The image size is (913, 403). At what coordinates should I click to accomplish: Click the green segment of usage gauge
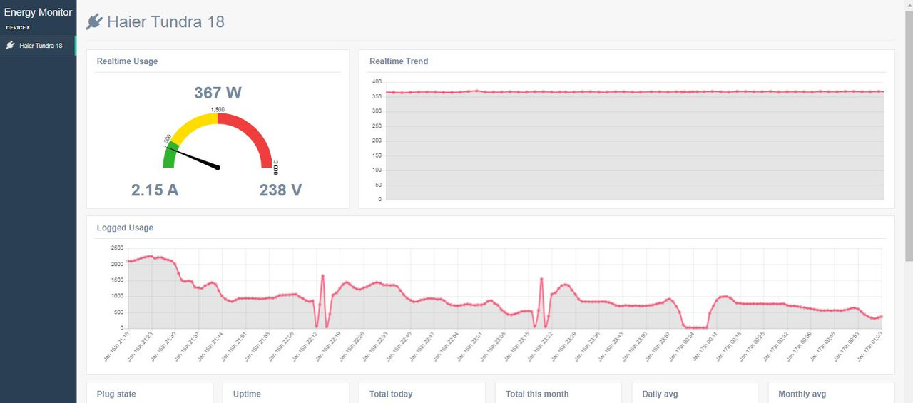pos(169,155)
